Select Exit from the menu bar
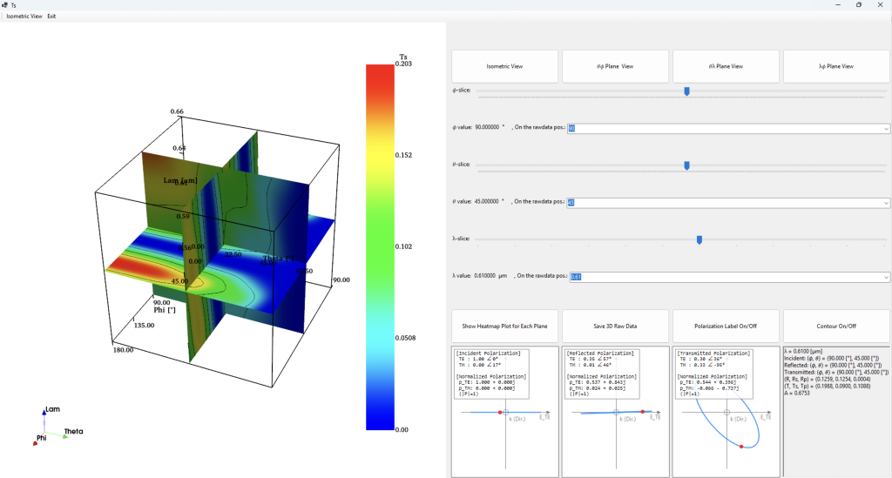 coord(52,17)
